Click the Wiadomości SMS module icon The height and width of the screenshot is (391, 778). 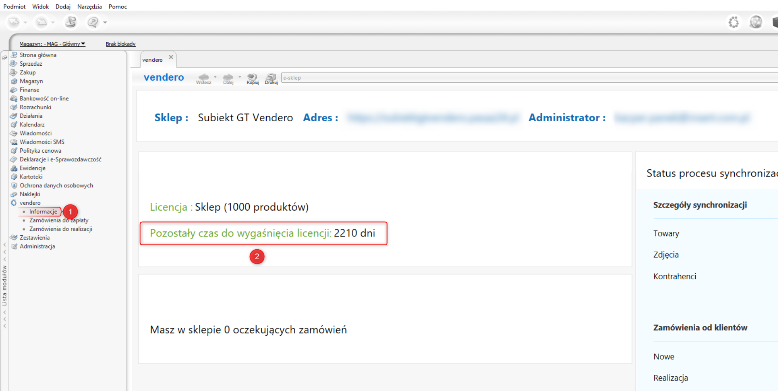pyautogui.click(x=14, y=142)
